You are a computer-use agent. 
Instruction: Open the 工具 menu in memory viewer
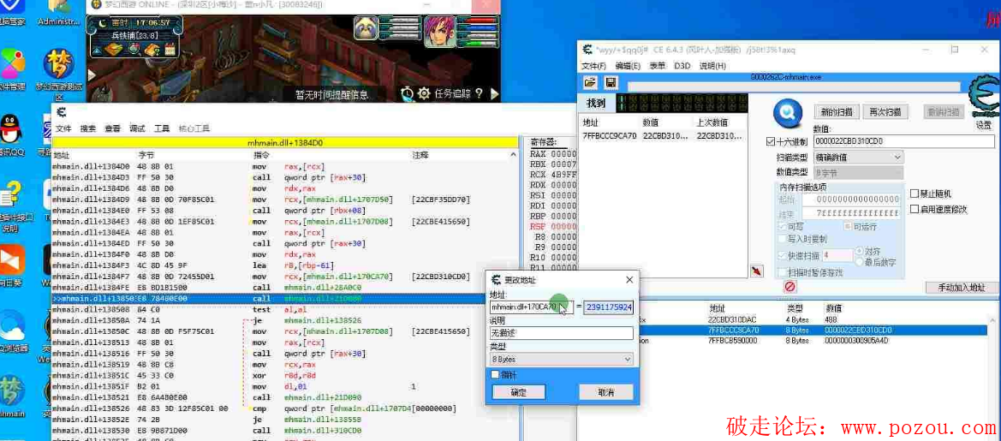click(x=162, y=128)
